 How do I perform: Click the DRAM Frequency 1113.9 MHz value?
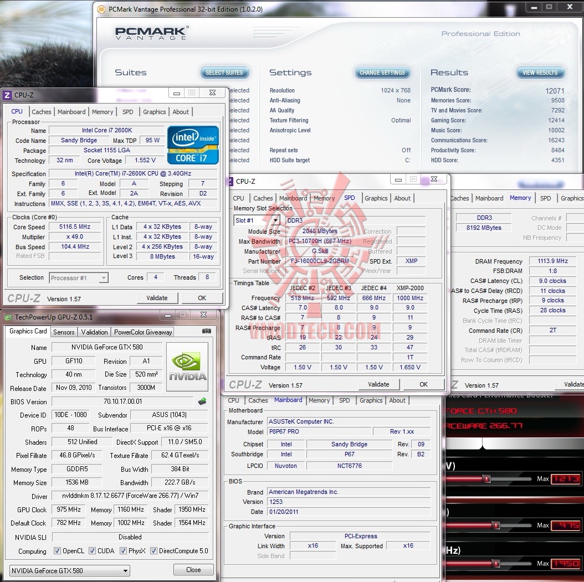552,261
